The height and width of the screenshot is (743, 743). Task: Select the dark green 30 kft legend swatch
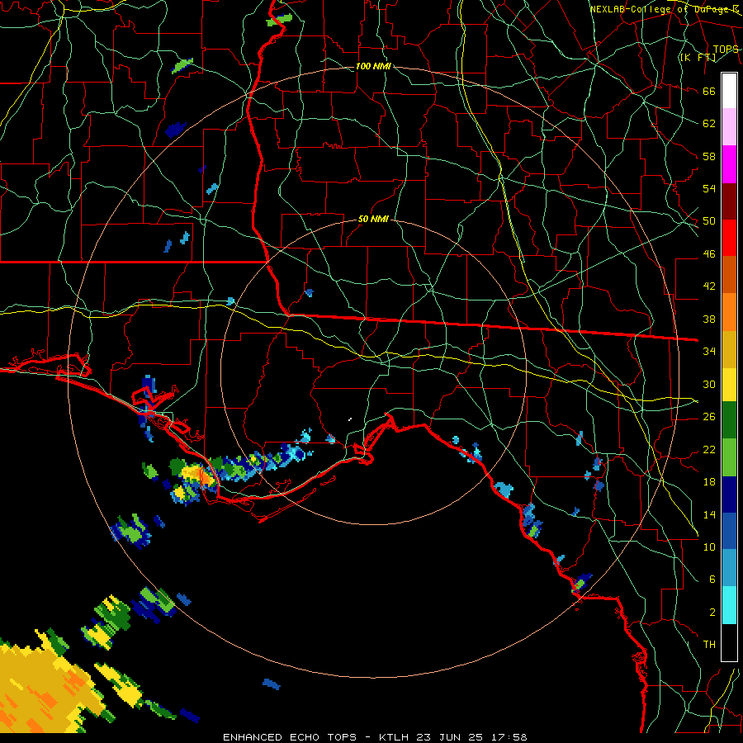click(x=729, y=420)
